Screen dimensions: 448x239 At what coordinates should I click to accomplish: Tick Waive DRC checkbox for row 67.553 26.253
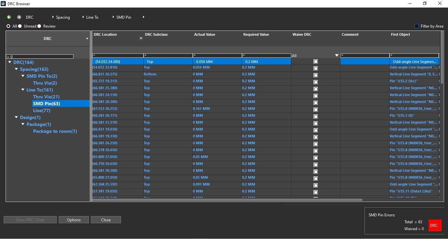coord(316,110)
